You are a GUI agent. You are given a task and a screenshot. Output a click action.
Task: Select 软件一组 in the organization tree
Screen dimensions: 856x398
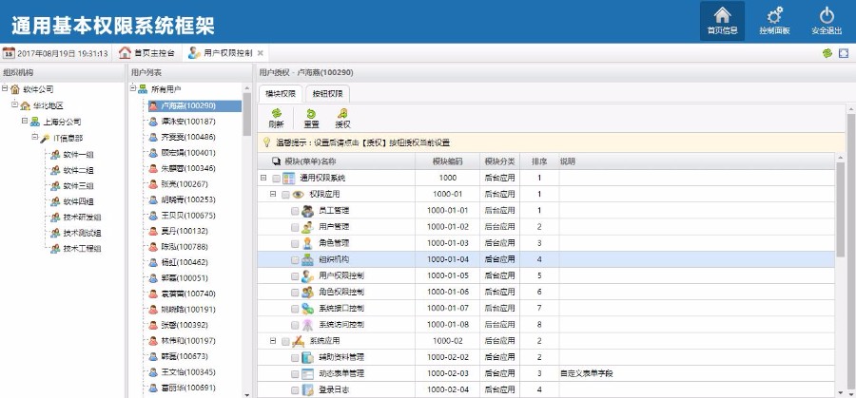click(78, 155)
